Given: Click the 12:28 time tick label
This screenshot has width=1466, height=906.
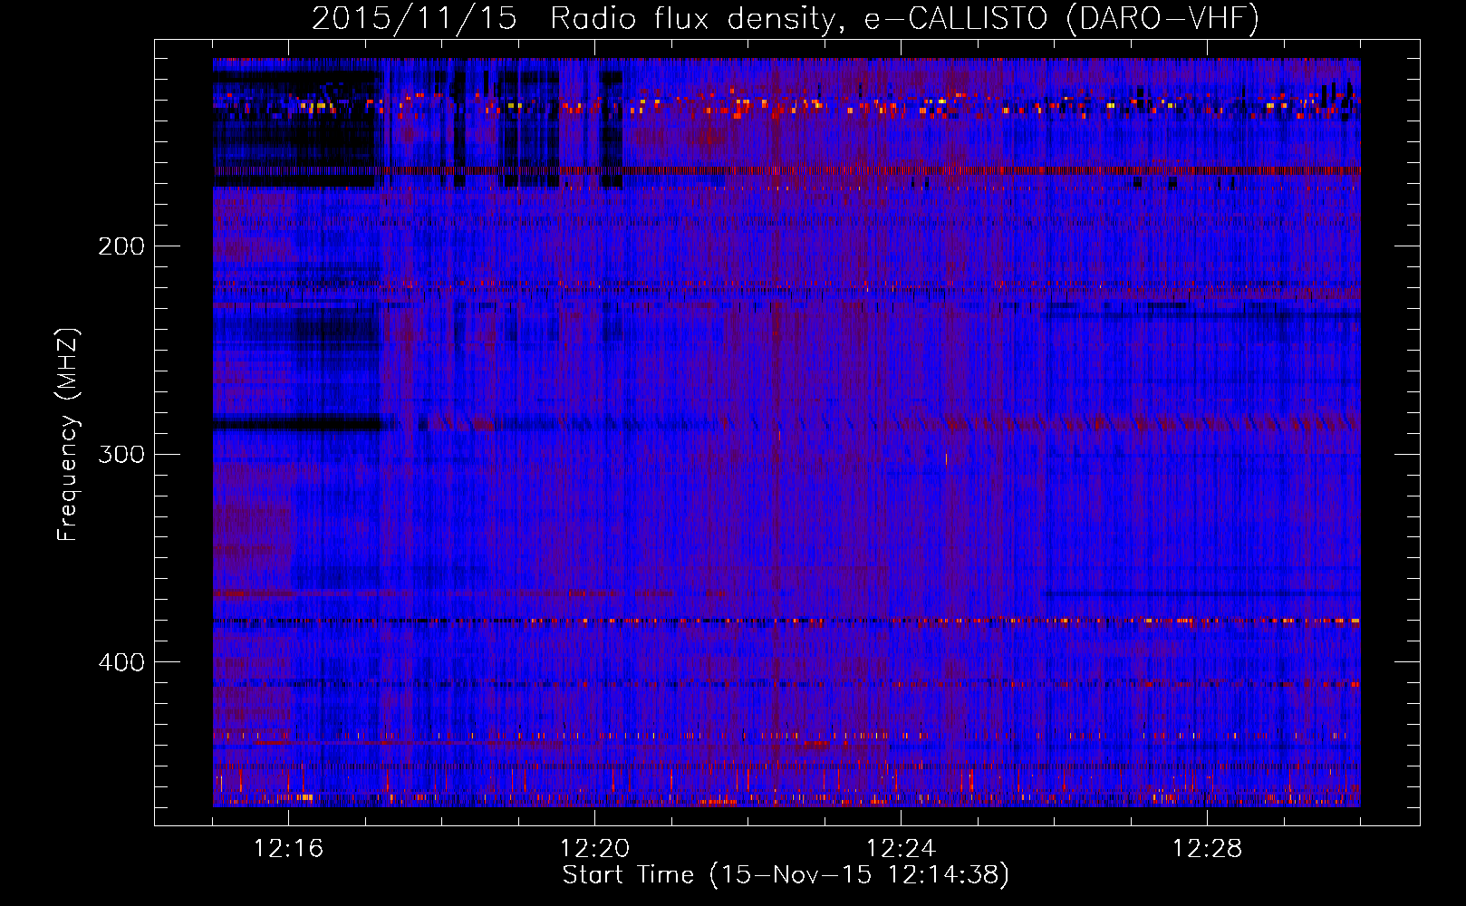Looking at the screenshot, I should tap(1207, 848).
